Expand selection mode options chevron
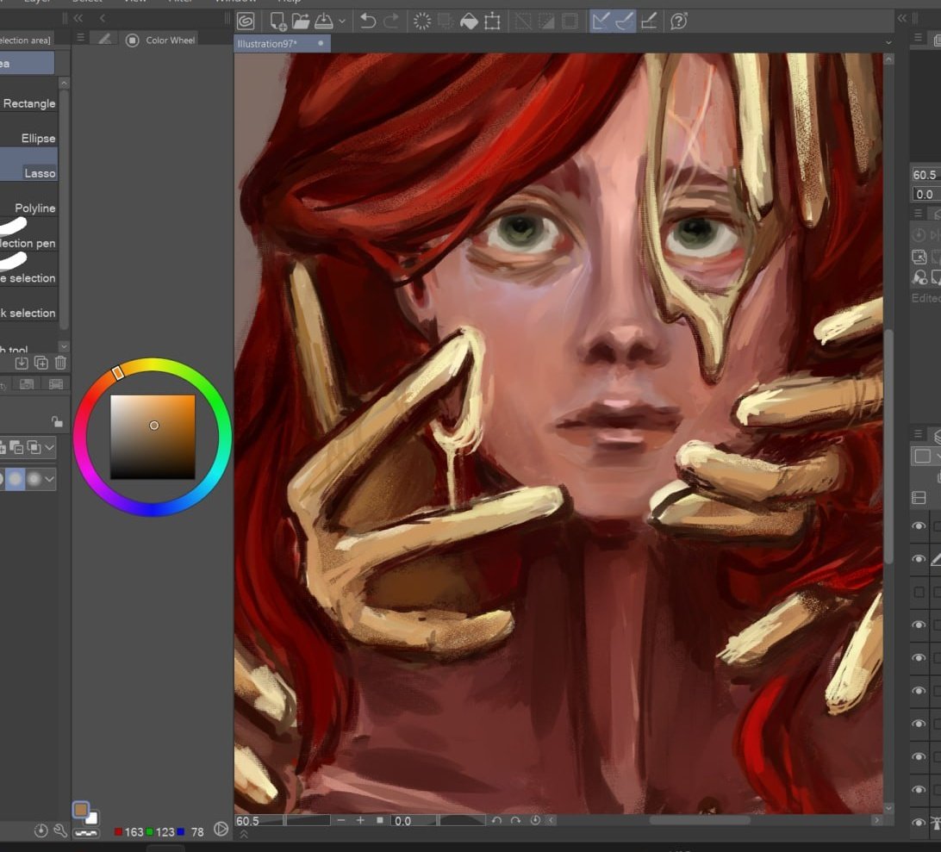The image size is (941, 852). coord(50,448)
